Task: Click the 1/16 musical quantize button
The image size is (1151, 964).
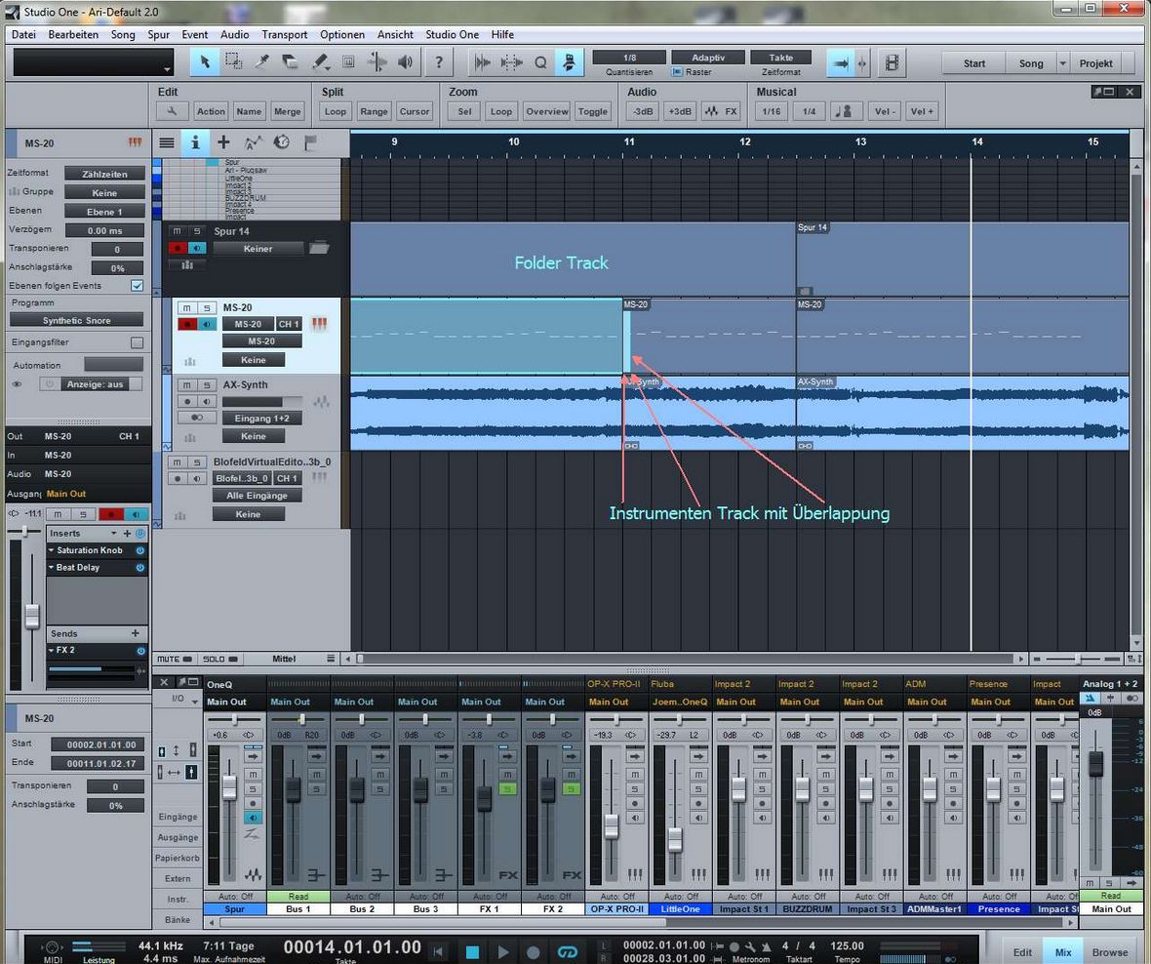Action: click(x=772, y=111)
